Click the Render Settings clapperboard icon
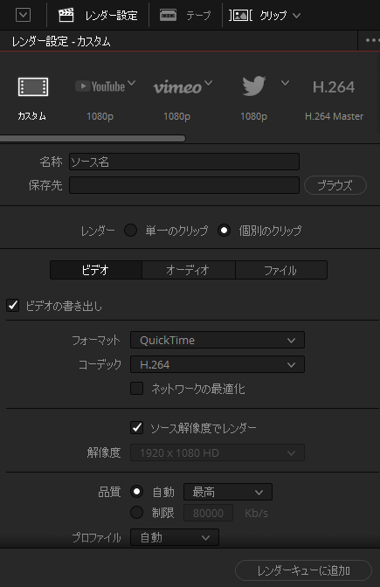 66,15
